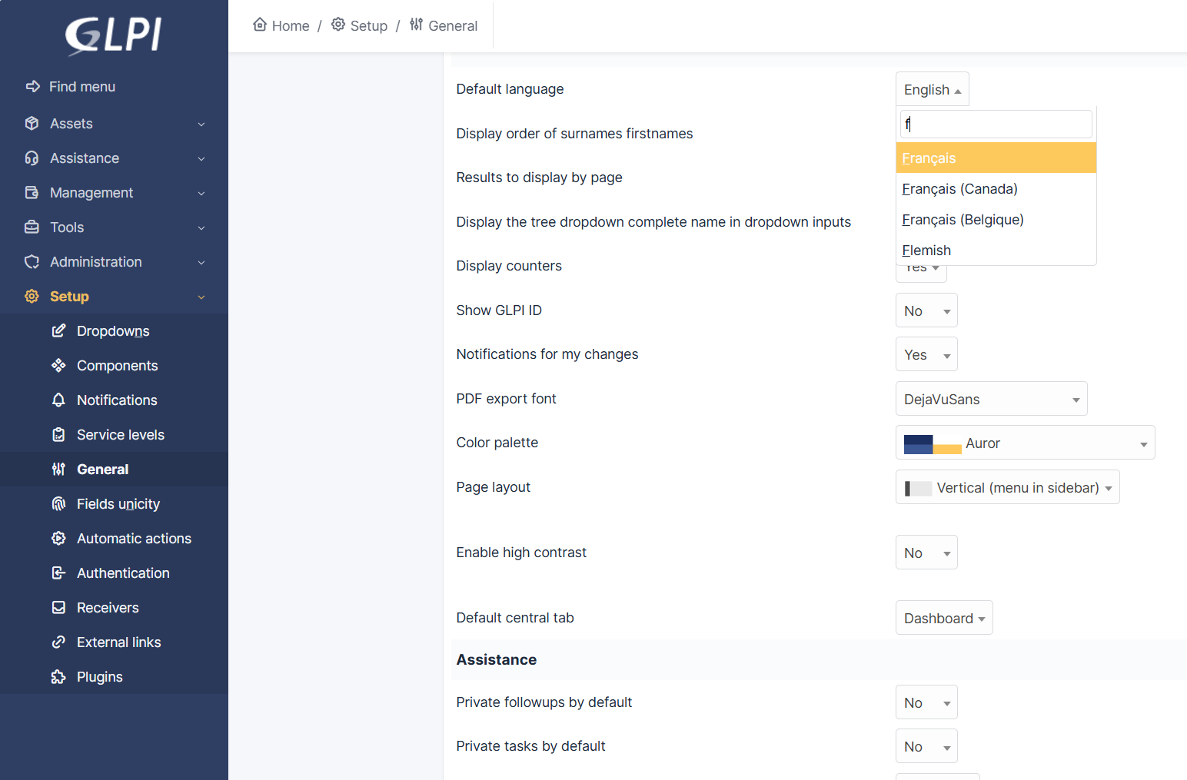The image size is (1187, 780).
Task: Click the External links chain icon
Action: tap(58, 642)
